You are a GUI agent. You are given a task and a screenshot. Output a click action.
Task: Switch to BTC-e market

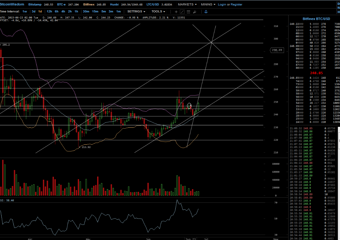pos(61,4)
